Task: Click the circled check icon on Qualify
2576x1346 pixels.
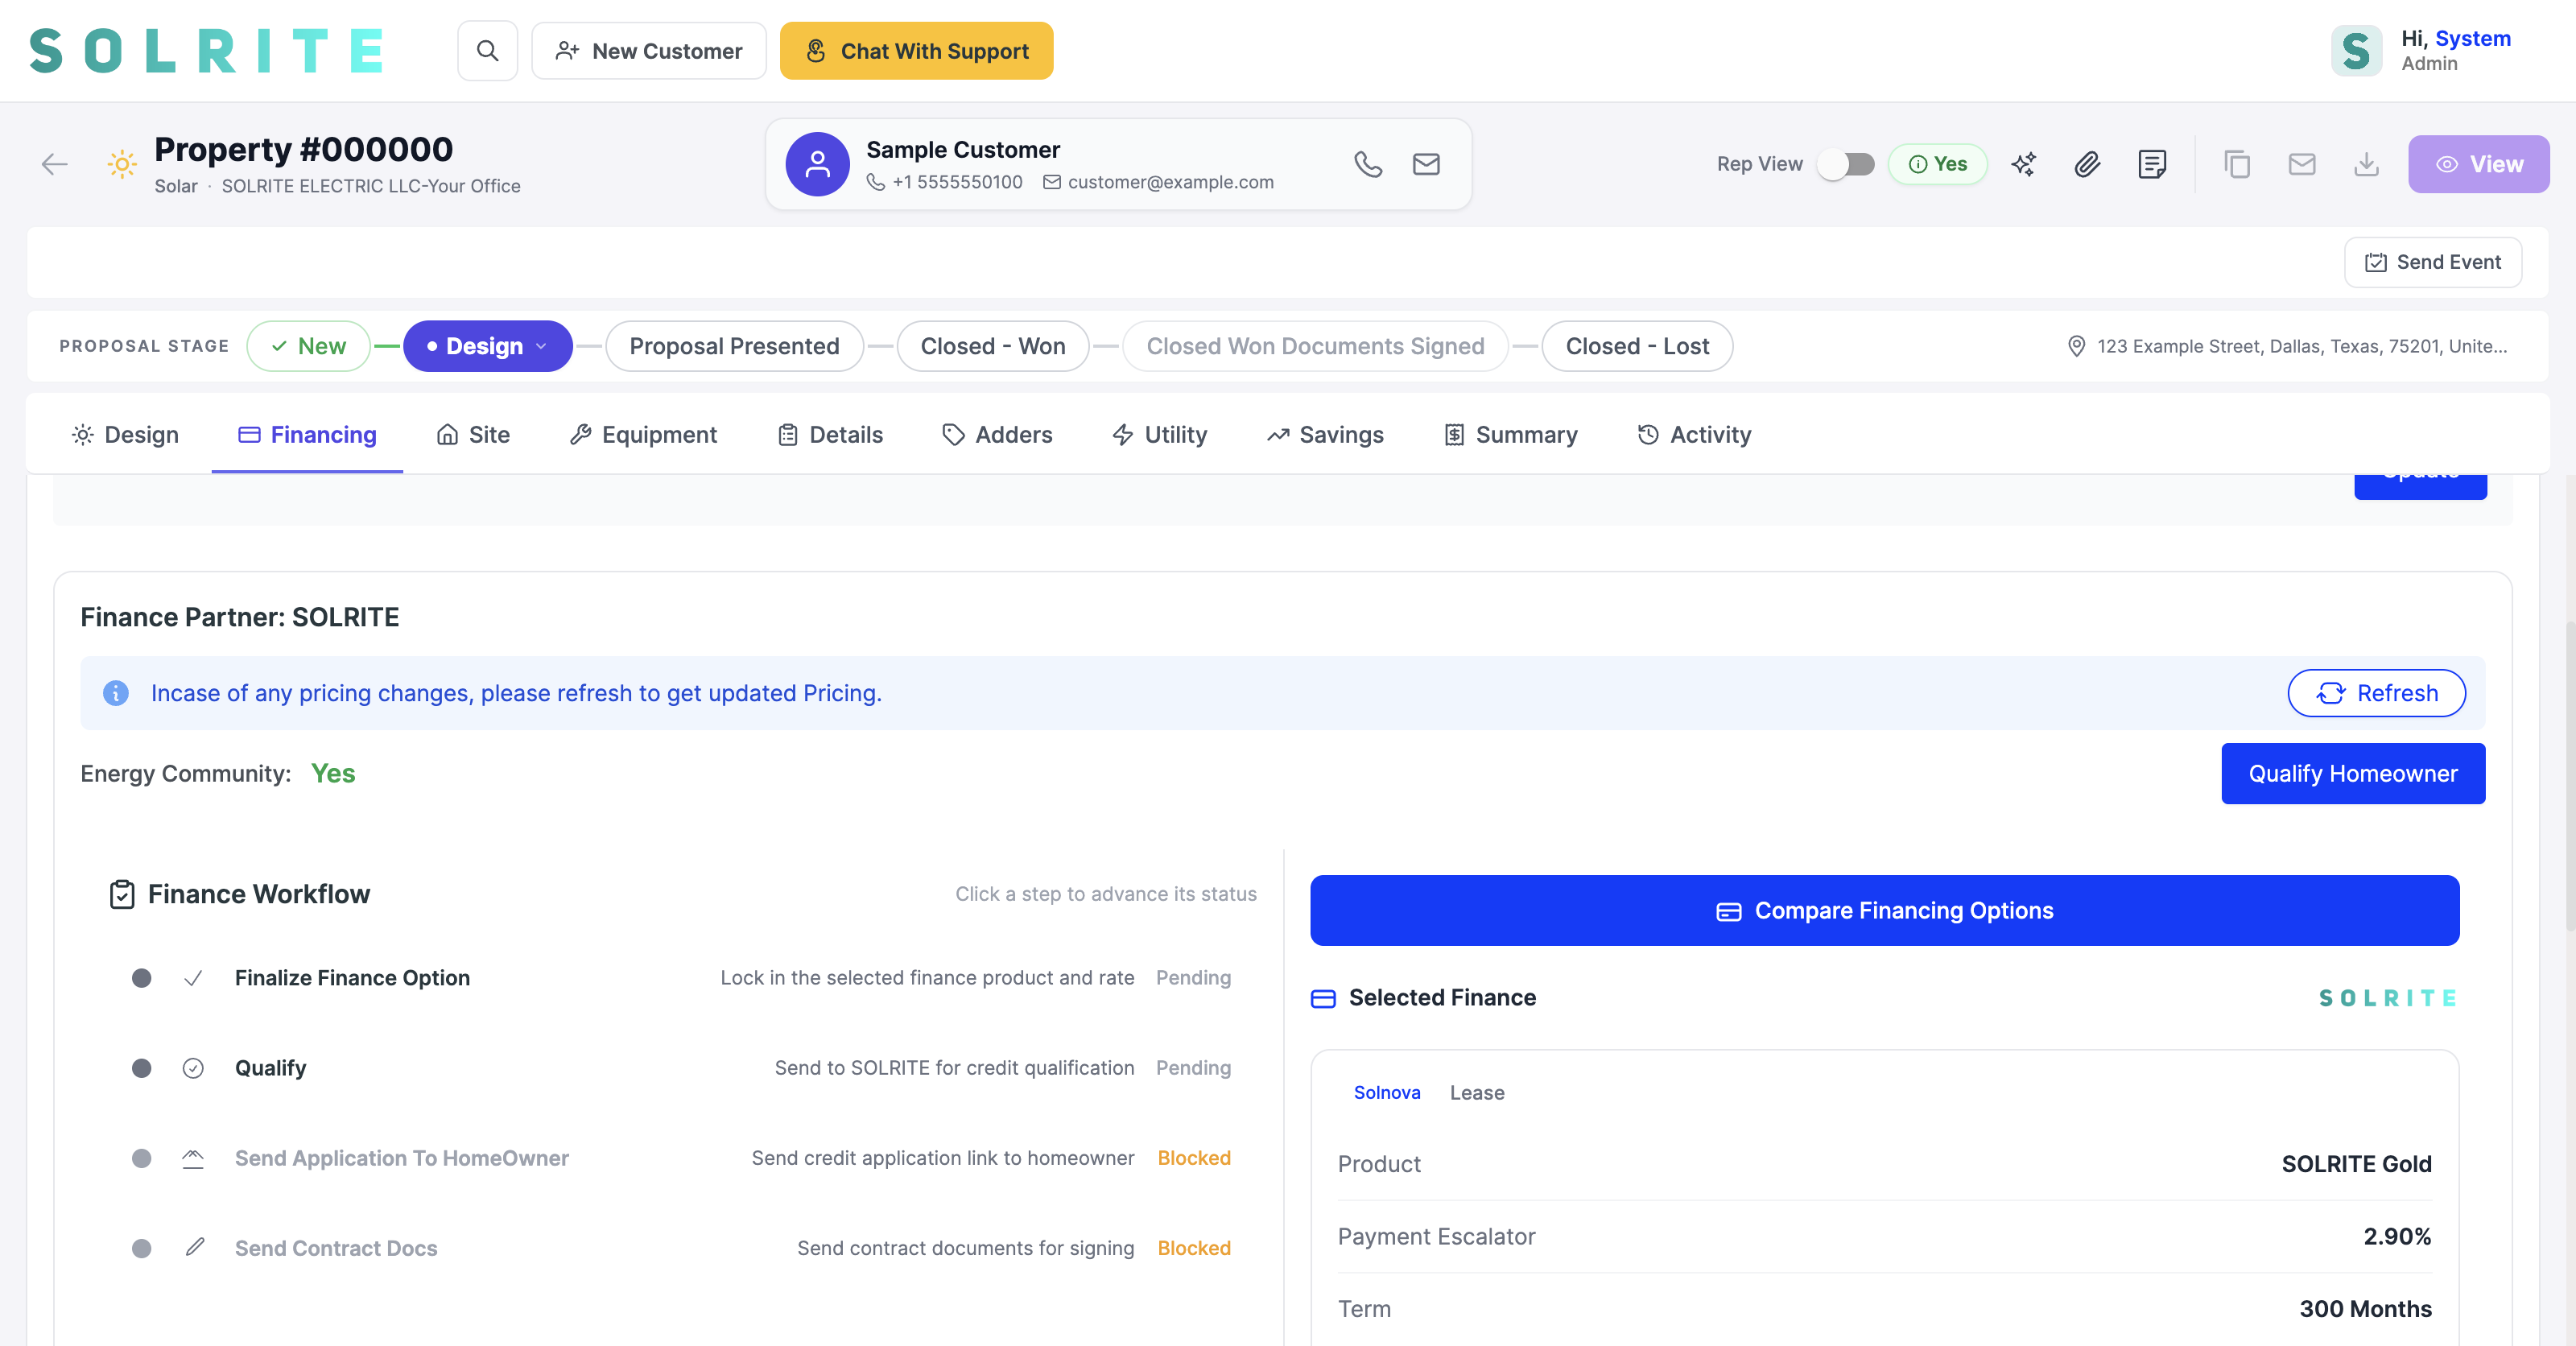Action: coord(193,1068)
